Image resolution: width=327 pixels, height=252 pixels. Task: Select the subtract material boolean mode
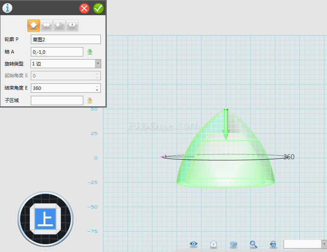pyautogui.click(x=59, y=25)
